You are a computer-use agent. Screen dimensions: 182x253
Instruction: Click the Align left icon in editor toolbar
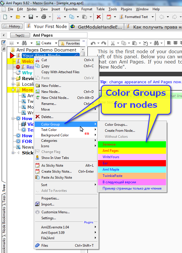[169, 43]
